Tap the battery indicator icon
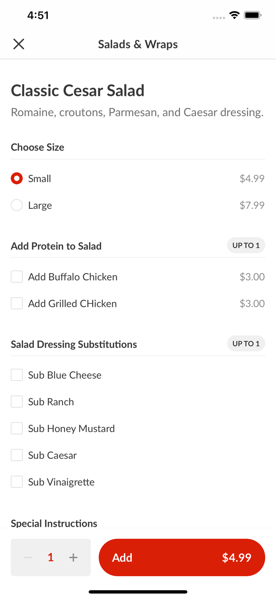Viewport: 276px width, 599px height. [253, 15]
